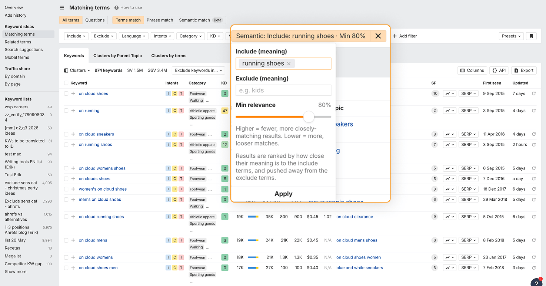546x286 pixels.
Task: Refresh the on cloud shoes row
Action: (534, 93)
